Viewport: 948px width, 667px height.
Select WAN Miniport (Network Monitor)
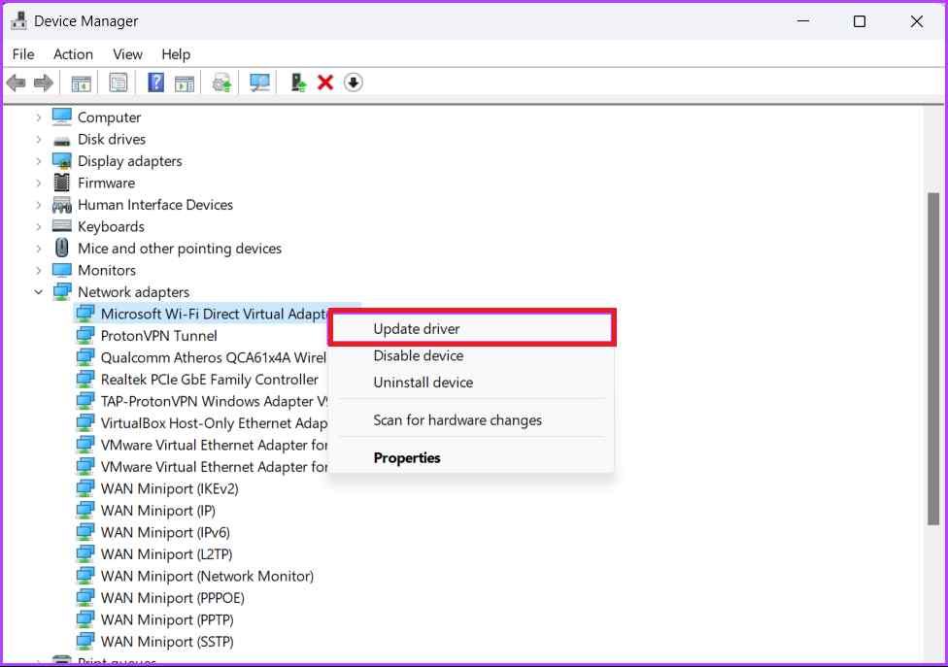pos(208,576)
